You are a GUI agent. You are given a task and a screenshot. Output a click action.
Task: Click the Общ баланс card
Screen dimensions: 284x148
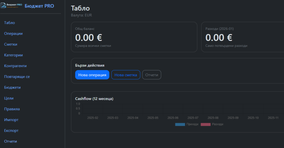(x=134, y=37)
